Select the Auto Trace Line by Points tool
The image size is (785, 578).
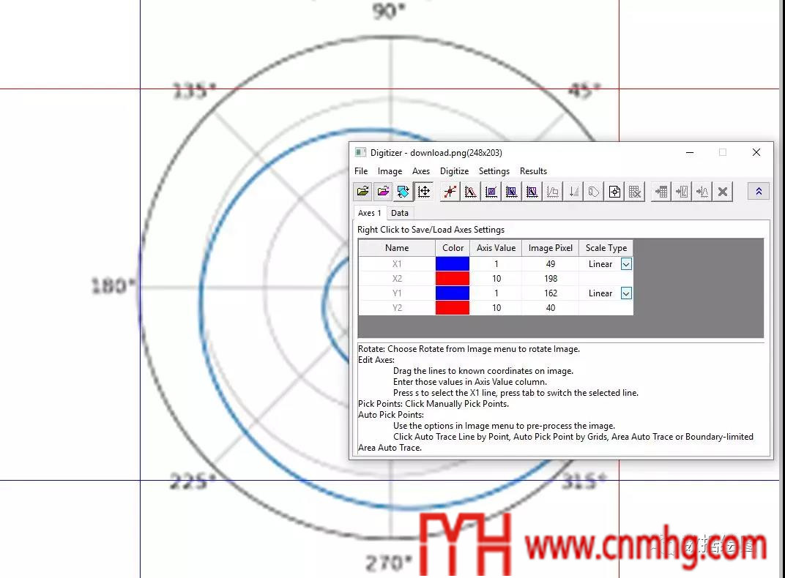(x=471, y=192)
